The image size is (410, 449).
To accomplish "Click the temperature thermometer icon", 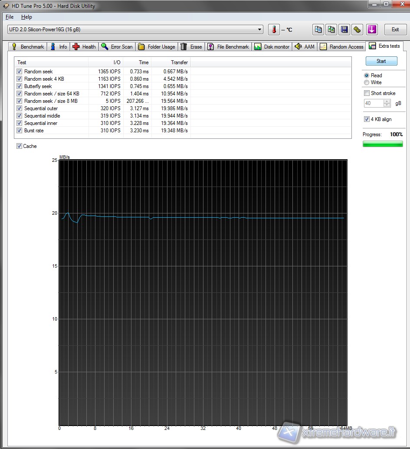I will point(274,29).
